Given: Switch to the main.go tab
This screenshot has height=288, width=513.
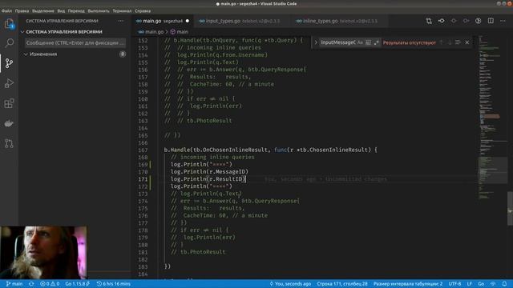Looking at the screenshot, I should click(x=163, y=21).
